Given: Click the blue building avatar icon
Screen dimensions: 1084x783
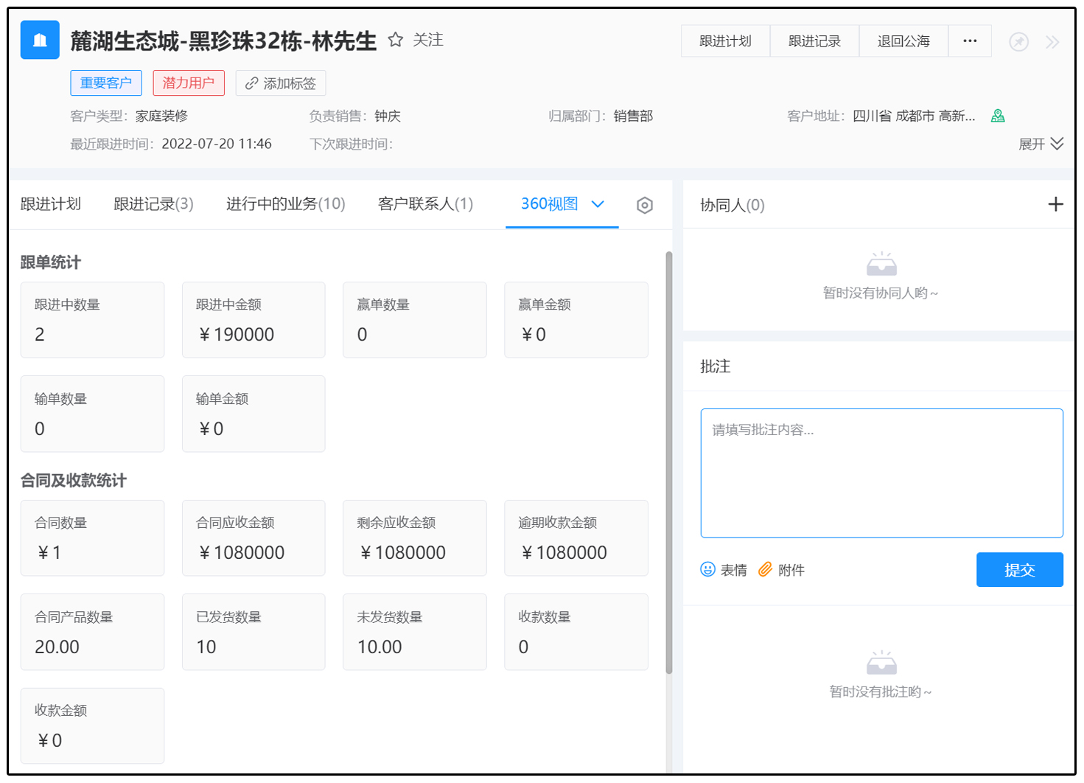Looking at the screenshot, I should tap(40, 40).
